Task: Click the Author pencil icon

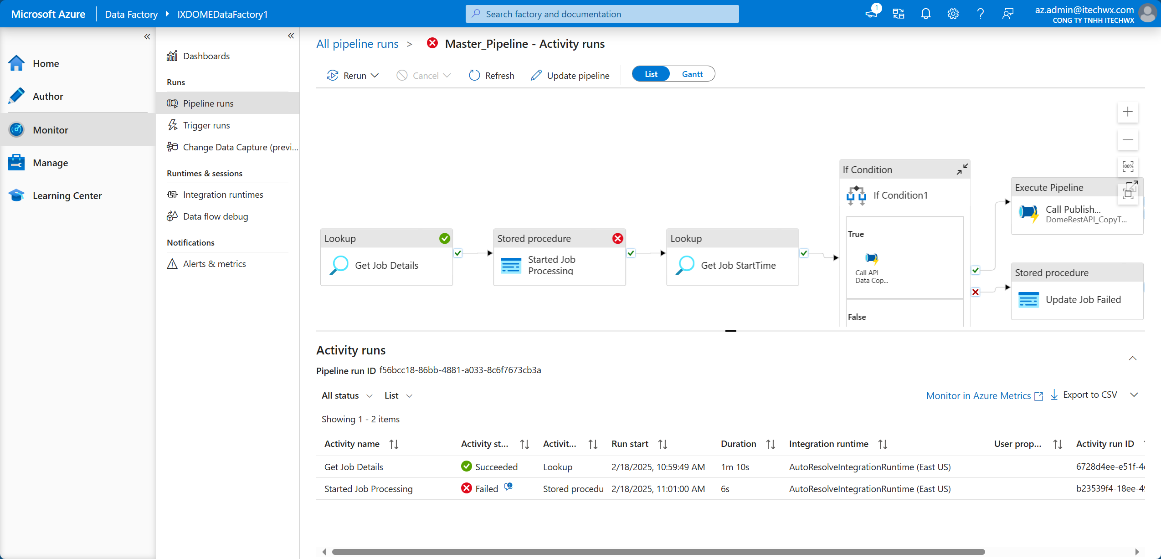Action: tap(16, 96)
